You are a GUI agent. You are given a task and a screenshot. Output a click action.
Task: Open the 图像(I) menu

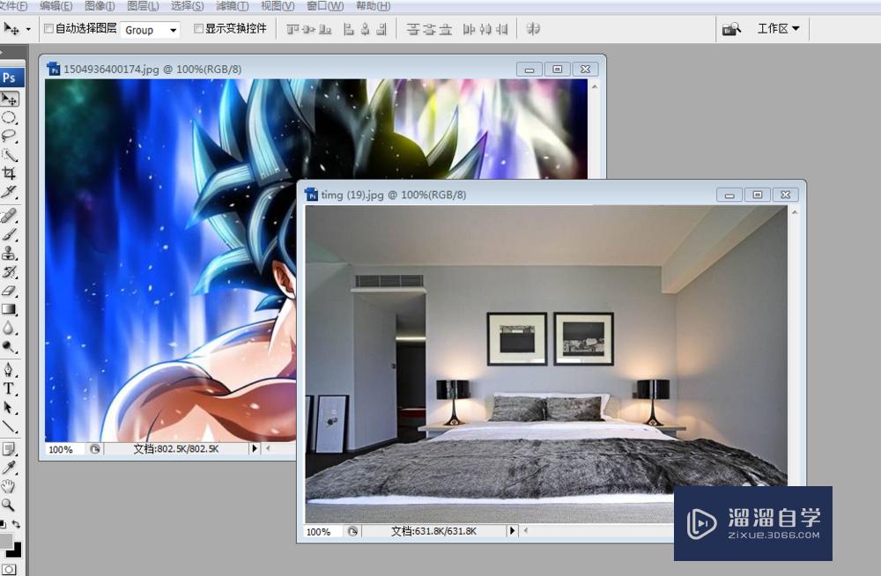[x=100, y=6]
